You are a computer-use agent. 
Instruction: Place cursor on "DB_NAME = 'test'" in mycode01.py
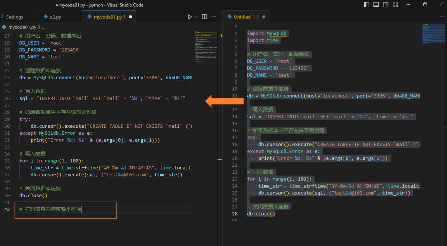pos(42,57)
